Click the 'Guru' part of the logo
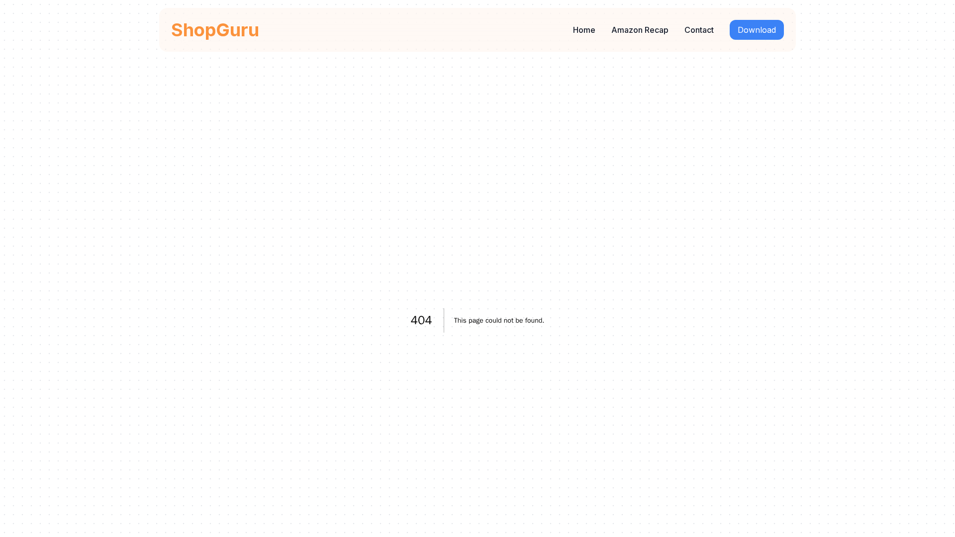955x537 pixels. click(237, 30)
